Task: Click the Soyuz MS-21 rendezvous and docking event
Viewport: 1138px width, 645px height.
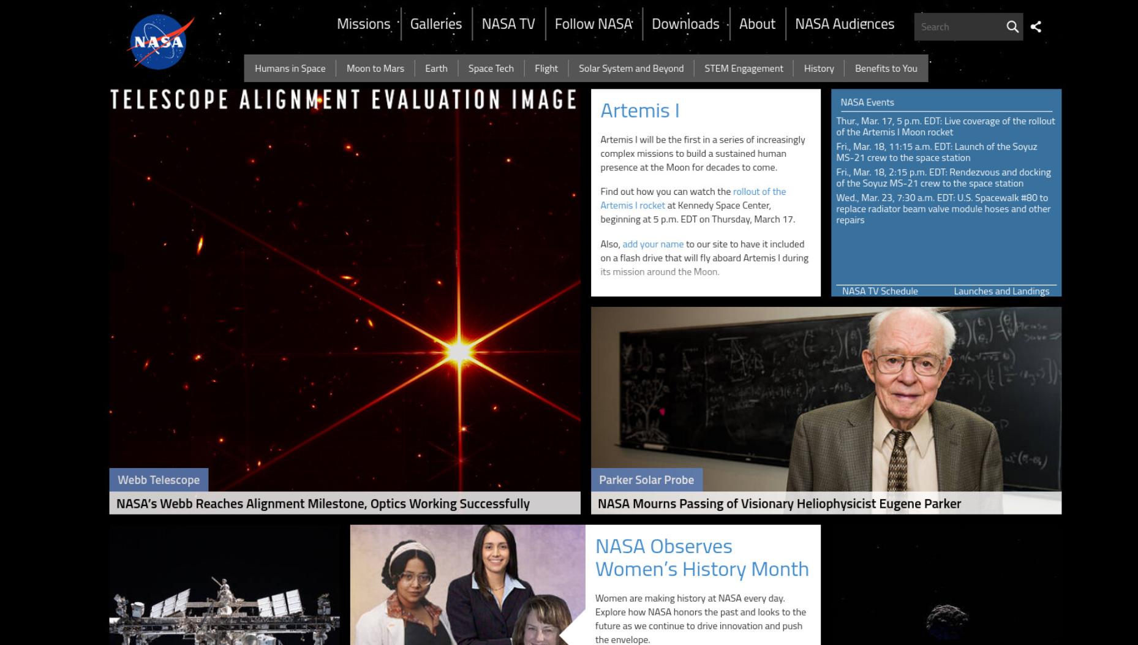Action: click(944, 178)
